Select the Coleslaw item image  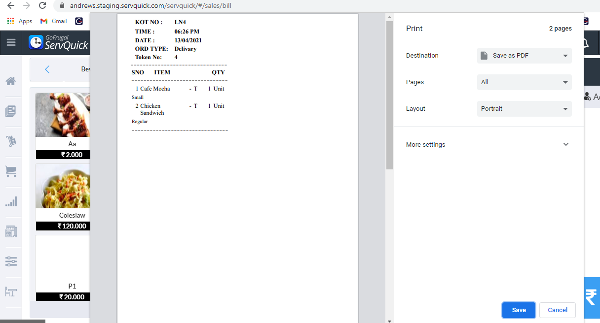pyautogui.click(x=63, y=186)
